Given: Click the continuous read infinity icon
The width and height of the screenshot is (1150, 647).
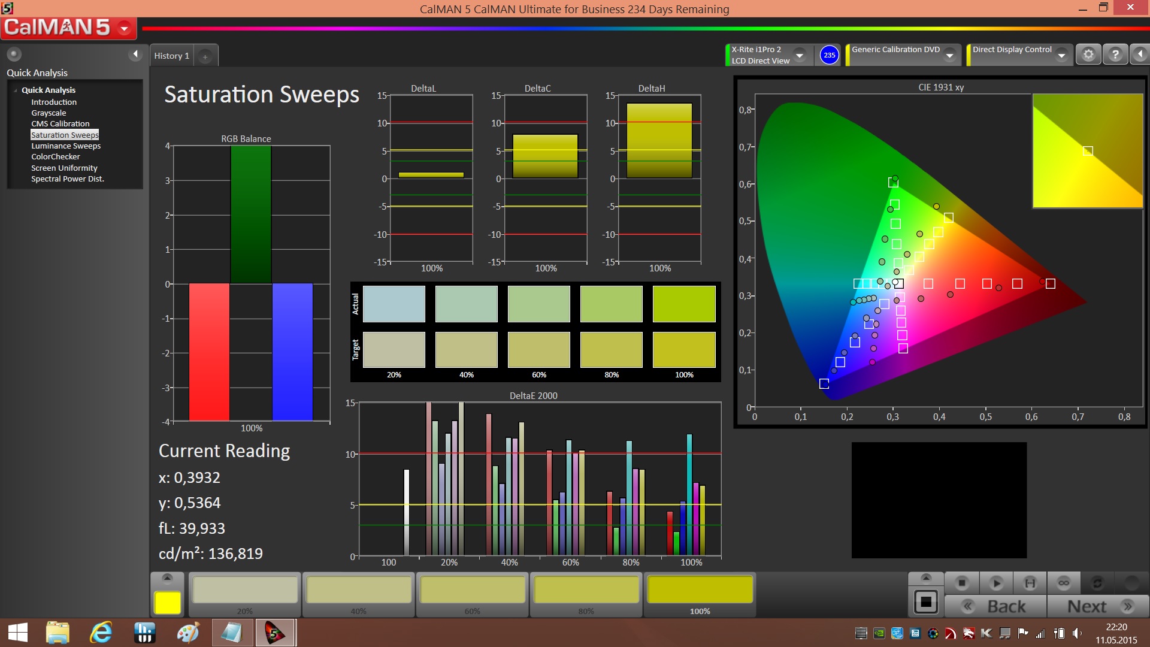Looking at the screenshot, I should pyautogui.click(x=1064, y=582).
